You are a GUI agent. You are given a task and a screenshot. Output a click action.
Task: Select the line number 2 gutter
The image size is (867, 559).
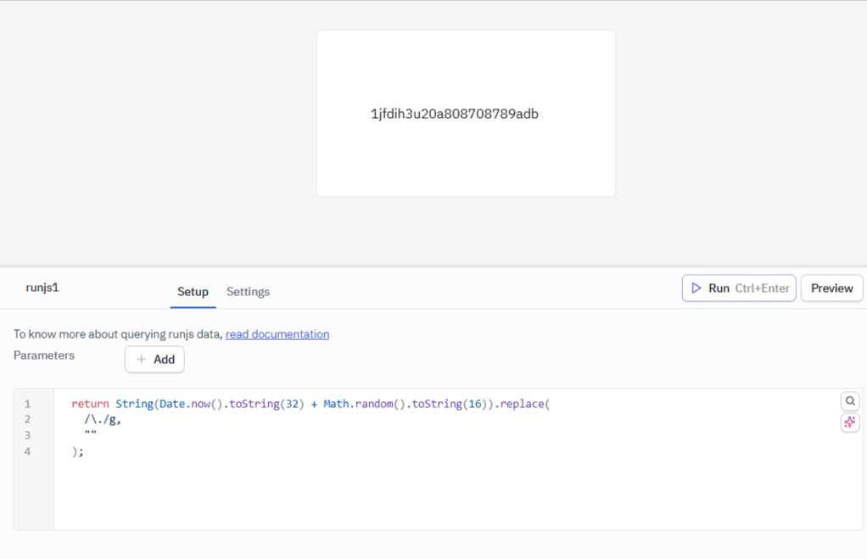(27, 419)
